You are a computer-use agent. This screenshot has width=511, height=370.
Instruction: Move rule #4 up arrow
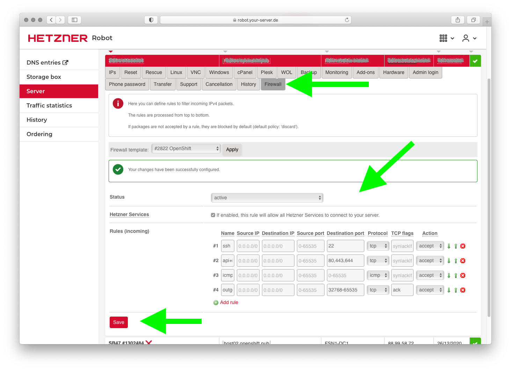click(456, 290)
